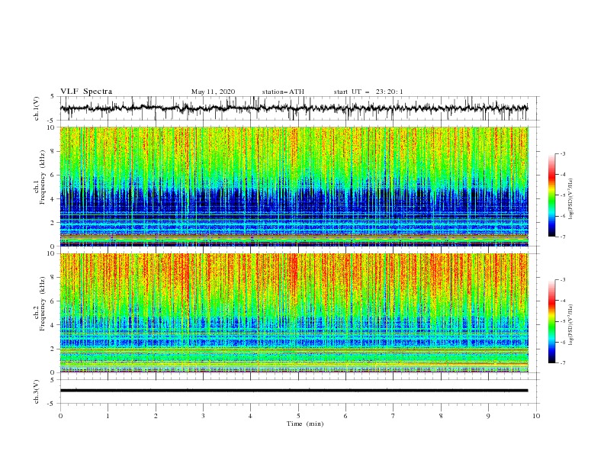Click the "station=ATH" header text
Image resolution: width=604 pixels, height=467 pixels.
click(x=283, y=92)
